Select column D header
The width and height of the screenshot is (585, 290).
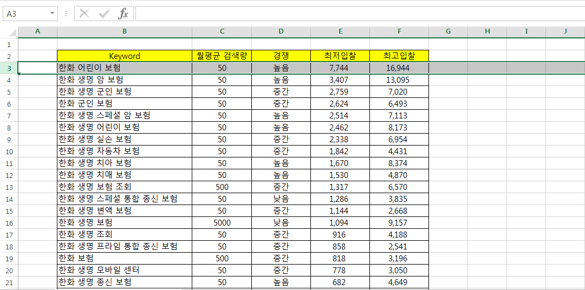[281, 32]
